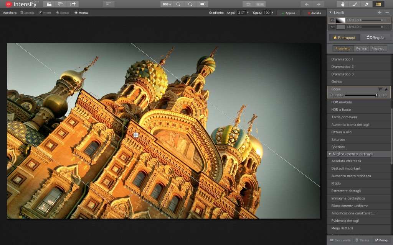Screen dimensions: 393x245
Task: Adjust the Focus Quantità slider
Action: point(376,95)
